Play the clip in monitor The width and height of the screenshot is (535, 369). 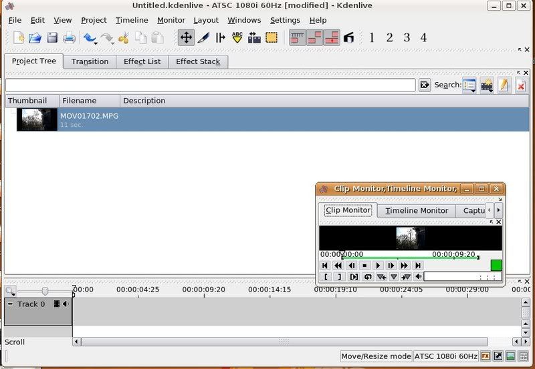point(378,266)
